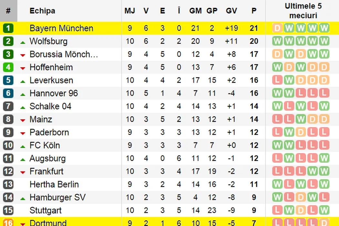Open the Schalke 04 team page
The width and height of the screenshot is (339, 226).
click(x=50, y=106)
